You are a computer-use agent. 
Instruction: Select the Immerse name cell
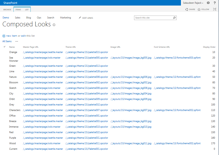pos(14,127)
